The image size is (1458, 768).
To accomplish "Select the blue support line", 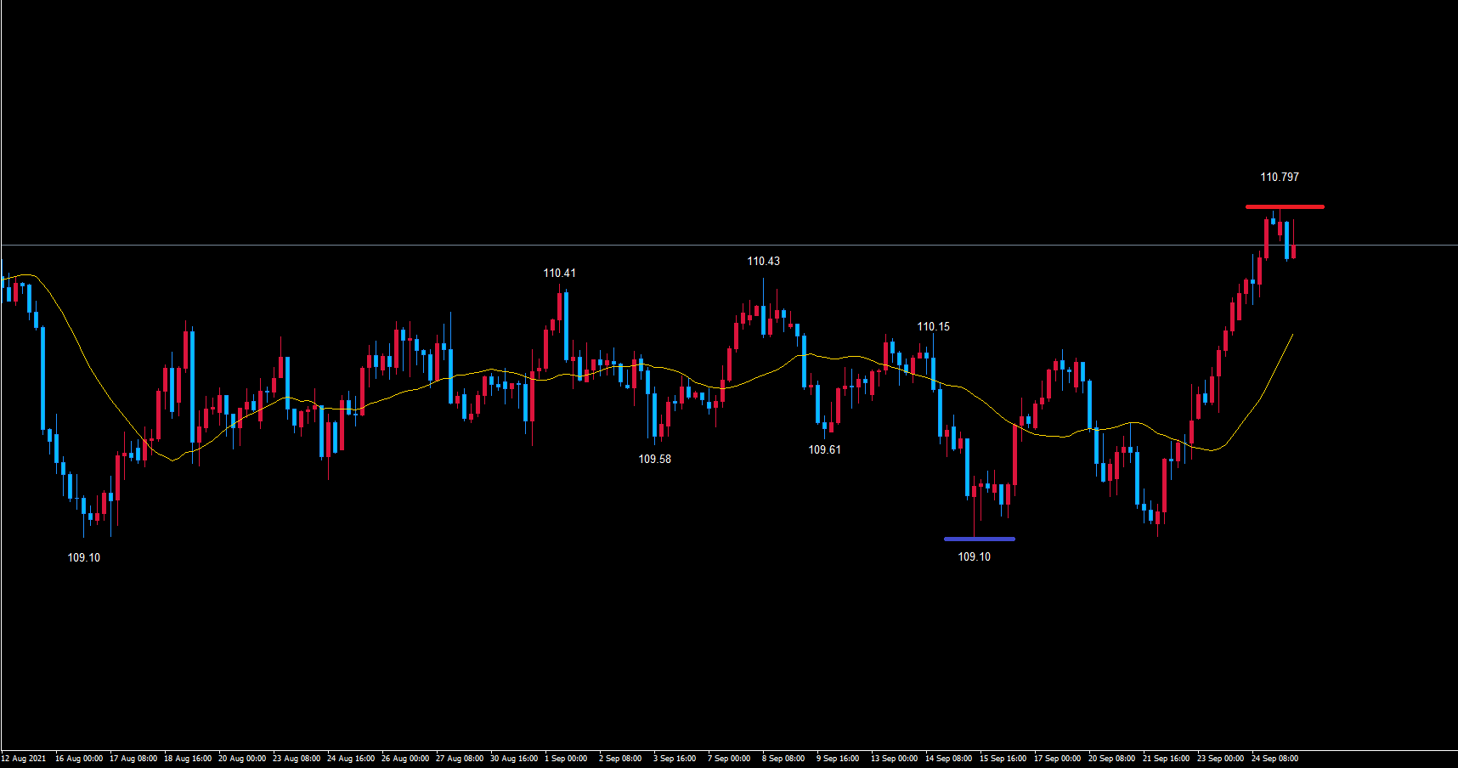I will pos(979,539).
